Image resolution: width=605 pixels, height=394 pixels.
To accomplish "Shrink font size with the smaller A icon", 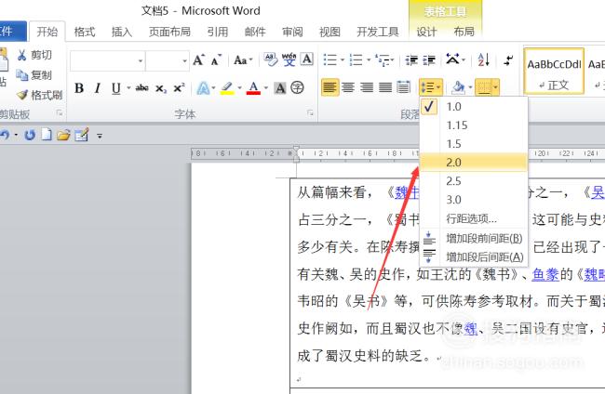I will tap(216, 60).
